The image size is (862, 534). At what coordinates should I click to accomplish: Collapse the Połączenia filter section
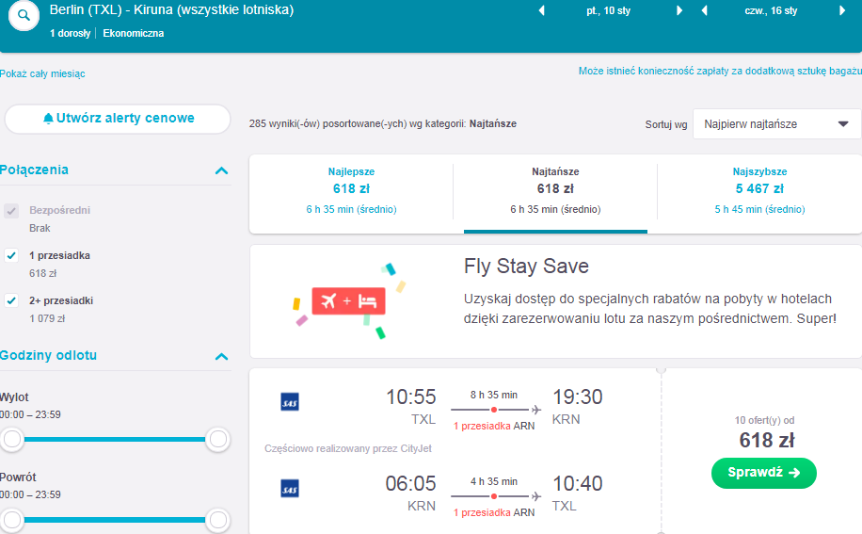(221, 170)
